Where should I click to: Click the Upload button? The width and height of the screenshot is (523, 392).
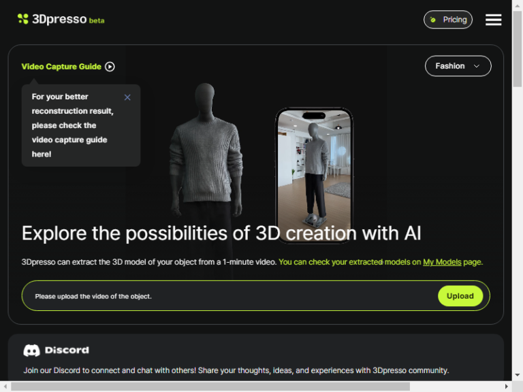pos(460,296)
